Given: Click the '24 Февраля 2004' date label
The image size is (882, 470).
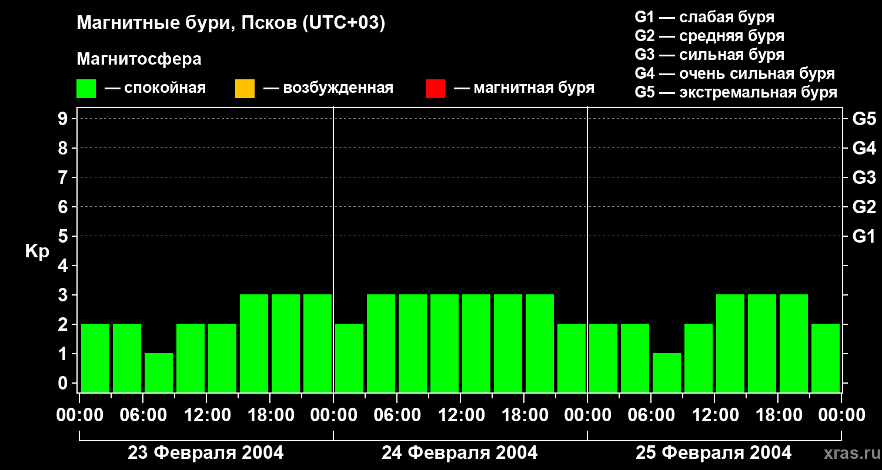Looking at the screenshot, I should [460, 453].
